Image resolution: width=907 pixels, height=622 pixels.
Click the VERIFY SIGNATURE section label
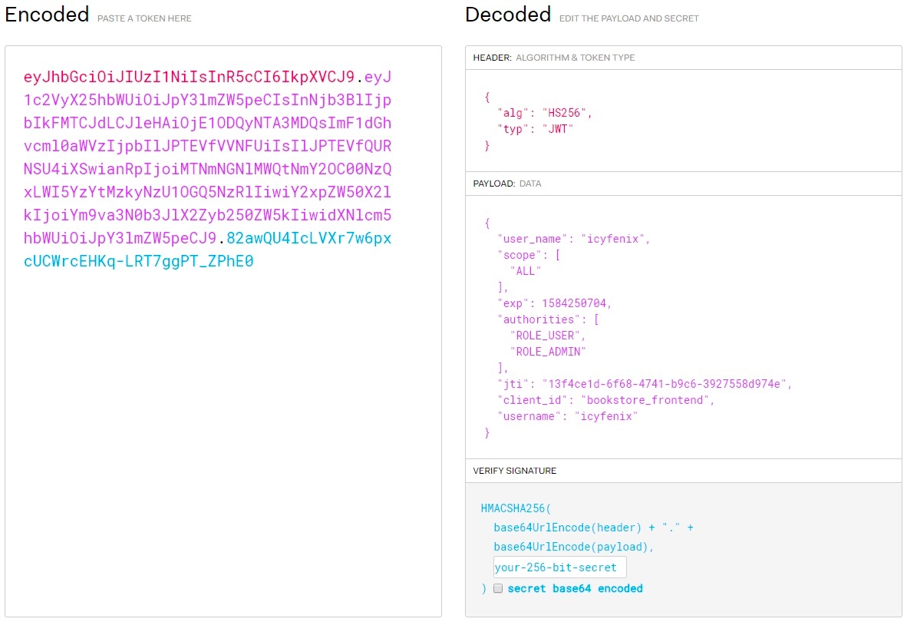pos(514,471)
